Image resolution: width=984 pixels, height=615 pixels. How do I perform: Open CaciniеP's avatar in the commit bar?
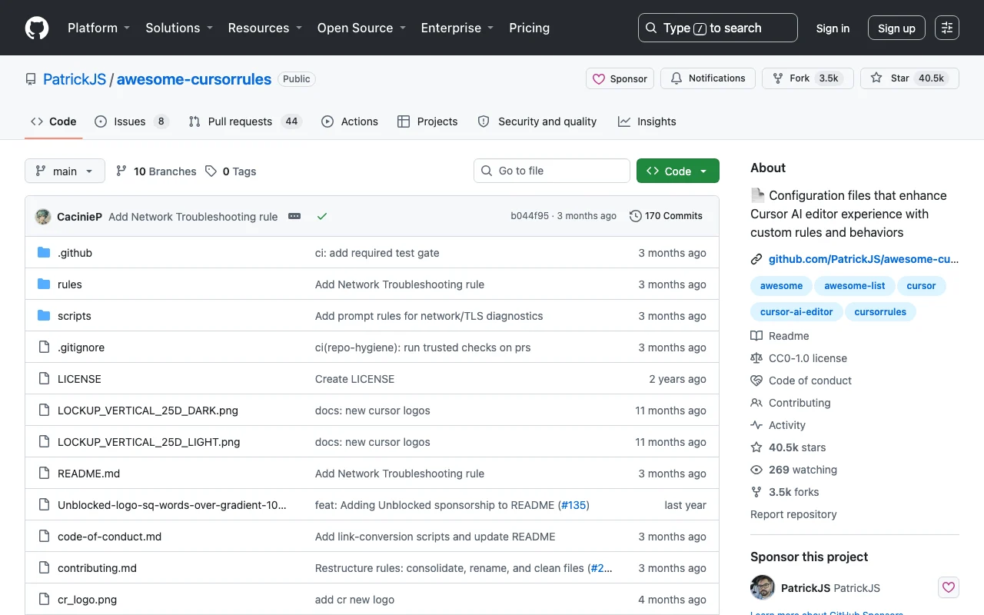click(x=43, y=216)
